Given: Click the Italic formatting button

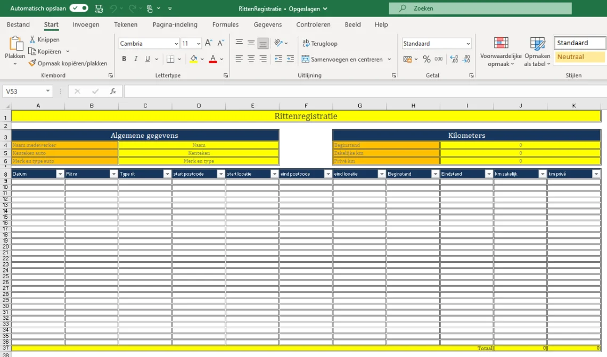Looking at the screenshot, I should (136, 59).
